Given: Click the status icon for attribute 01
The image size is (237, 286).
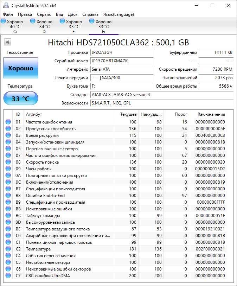Looking at the screenshot, I should (8, 122).
